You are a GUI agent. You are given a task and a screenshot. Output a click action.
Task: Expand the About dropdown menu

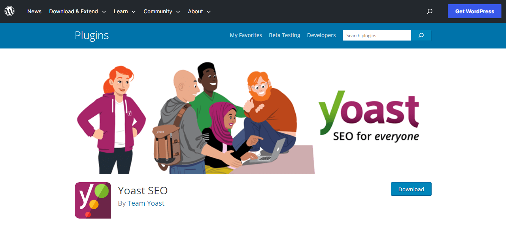(x=199, y=11)
